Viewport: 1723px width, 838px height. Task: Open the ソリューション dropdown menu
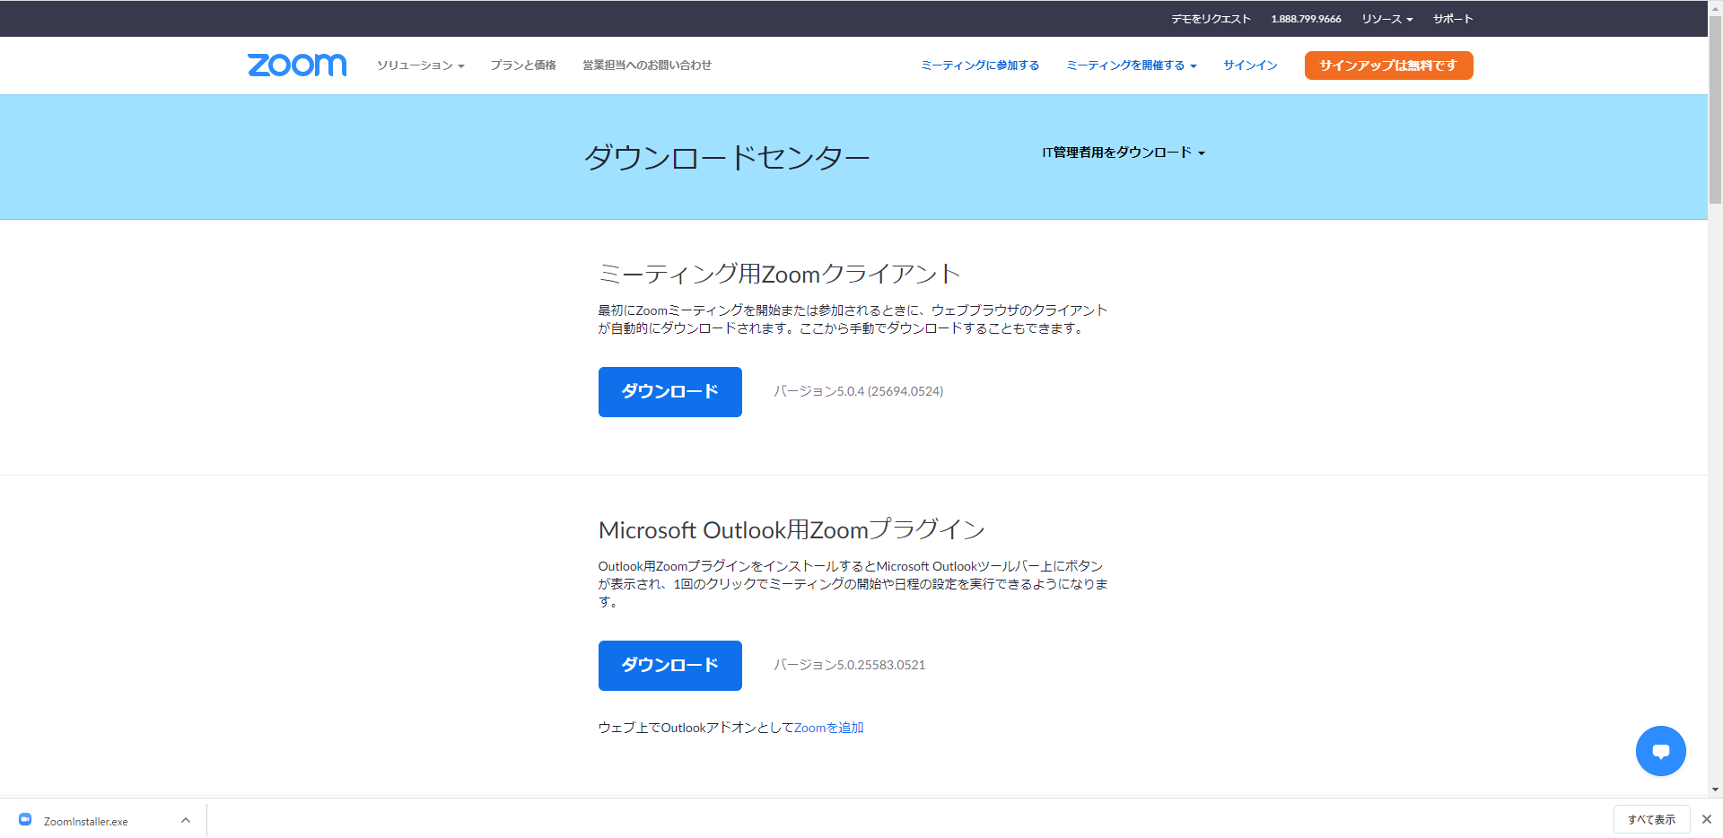pyautogui.click(x=421, y=65)
